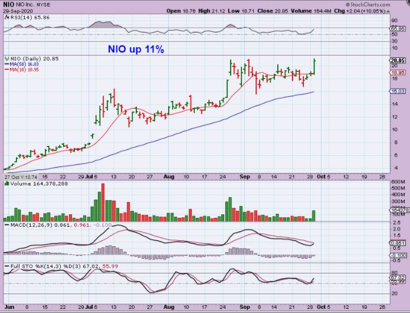Click the tallest red volume bar in July
The width and height of the screenshot is (410, 313).
[103, 203]
